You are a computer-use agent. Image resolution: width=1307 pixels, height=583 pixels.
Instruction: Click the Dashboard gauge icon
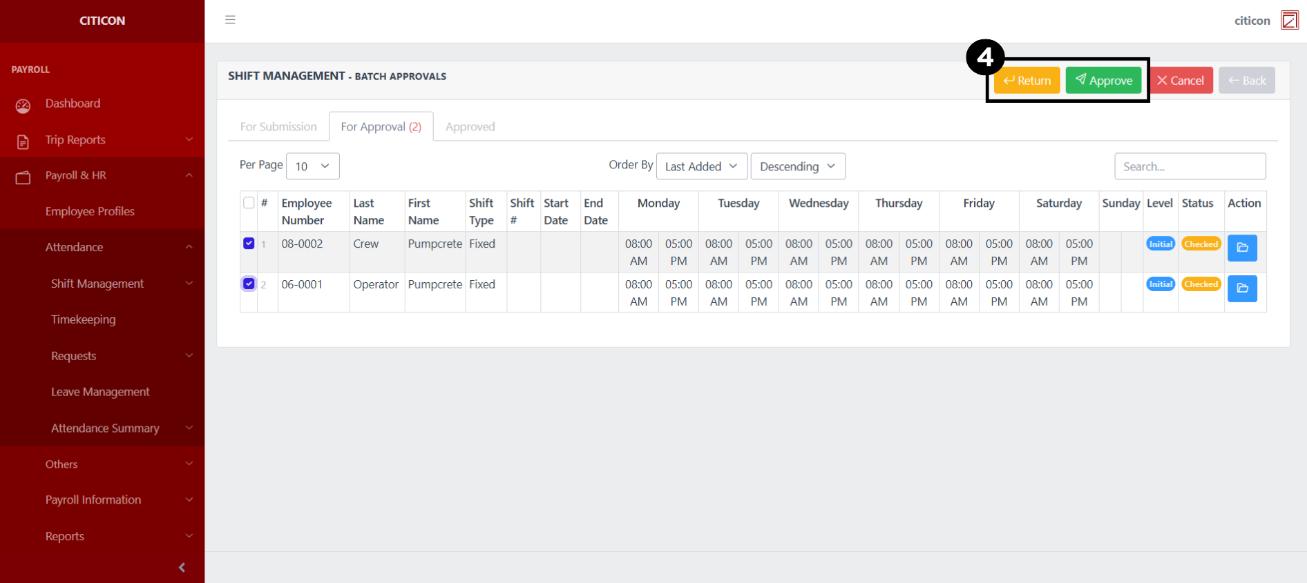pyautogui.click(x=23, y=106)
